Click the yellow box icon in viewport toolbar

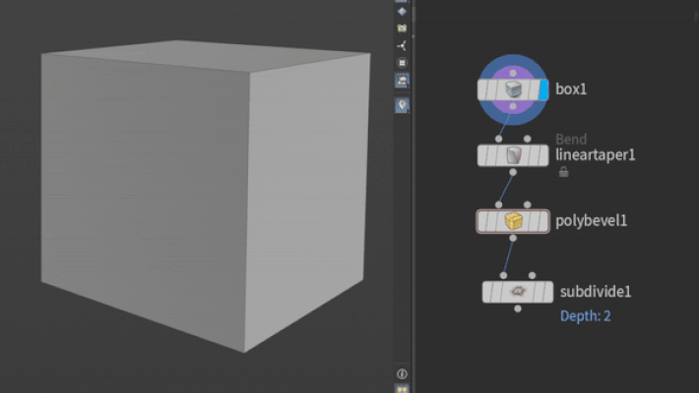(x=402, y=28)
